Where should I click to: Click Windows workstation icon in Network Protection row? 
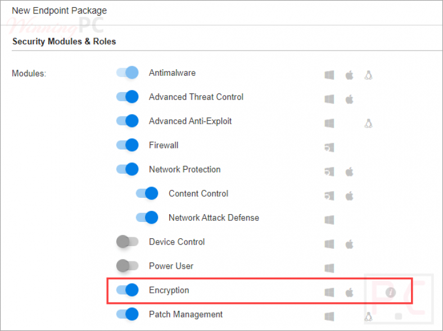(329, 172)
